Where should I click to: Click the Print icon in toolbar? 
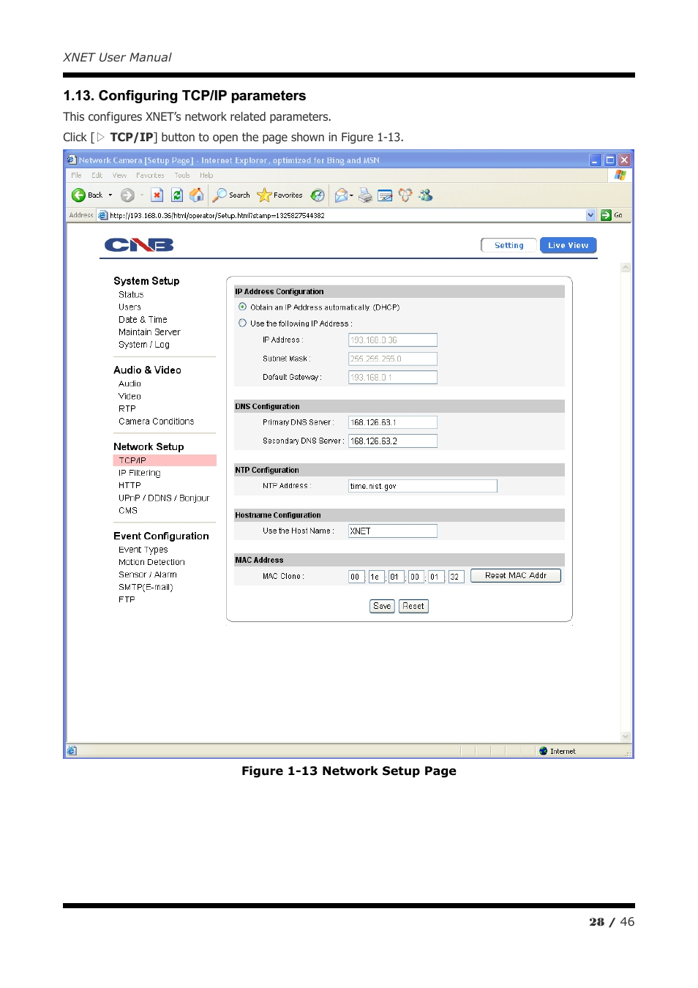[x=365, y=195]
